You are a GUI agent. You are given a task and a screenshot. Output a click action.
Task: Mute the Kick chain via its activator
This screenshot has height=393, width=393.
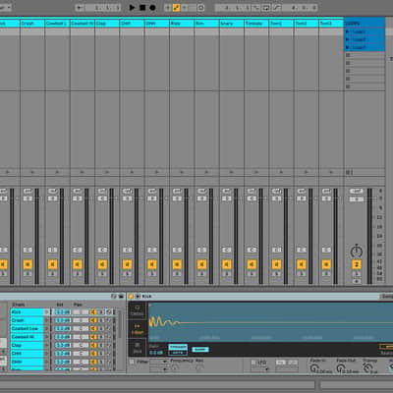pyautogui.click(x=93, y=312)
